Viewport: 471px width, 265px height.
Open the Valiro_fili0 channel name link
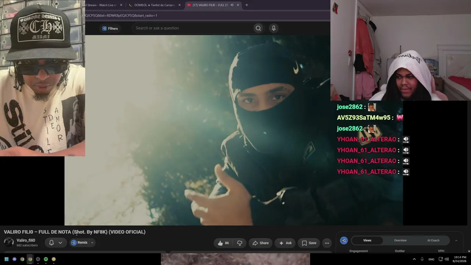tap(26, 240)
